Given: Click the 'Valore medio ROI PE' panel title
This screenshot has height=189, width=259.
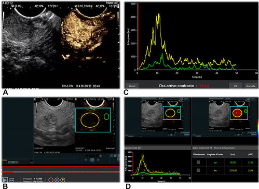Looking at the screenshot, I should point(213,148).
